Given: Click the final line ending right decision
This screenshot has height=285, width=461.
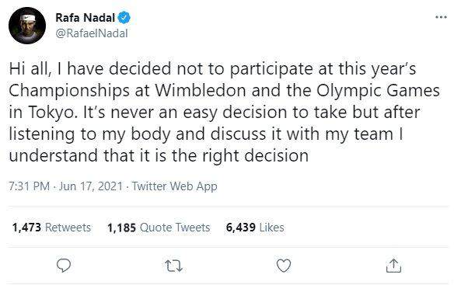Looking at the screenshot, I should pos(159,156).
